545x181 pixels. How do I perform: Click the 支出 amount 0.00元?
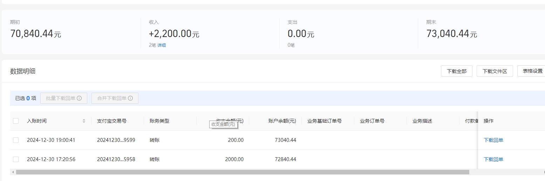[x=301, y=34]
